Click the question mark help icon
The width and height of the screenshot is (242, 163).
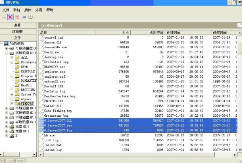30,17
